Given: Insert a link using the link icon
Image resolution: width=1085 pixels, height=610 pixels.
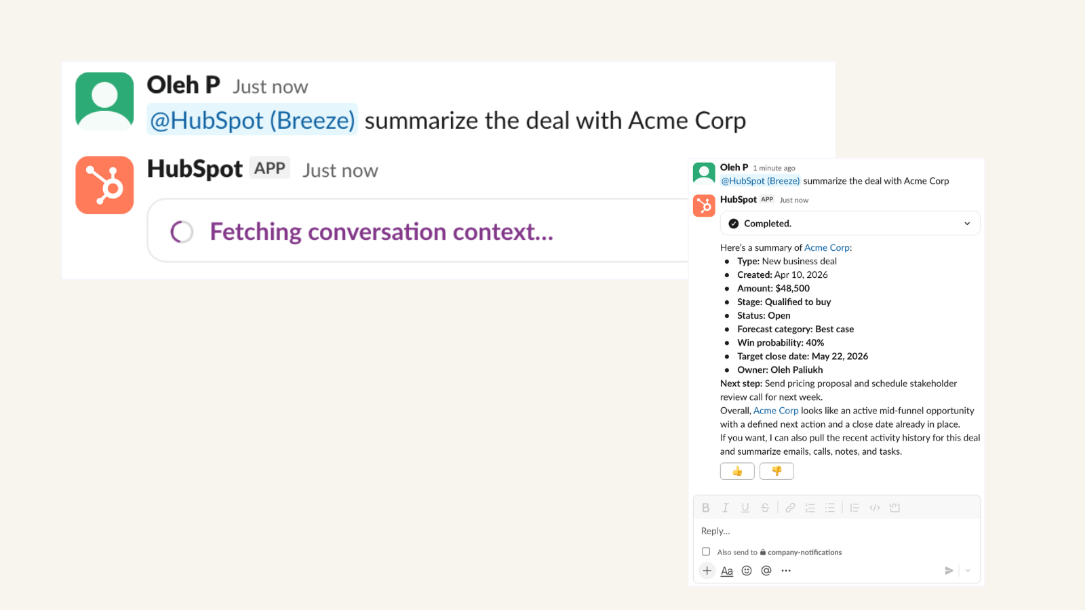Looking at the screenshot, I should point(789,508).
